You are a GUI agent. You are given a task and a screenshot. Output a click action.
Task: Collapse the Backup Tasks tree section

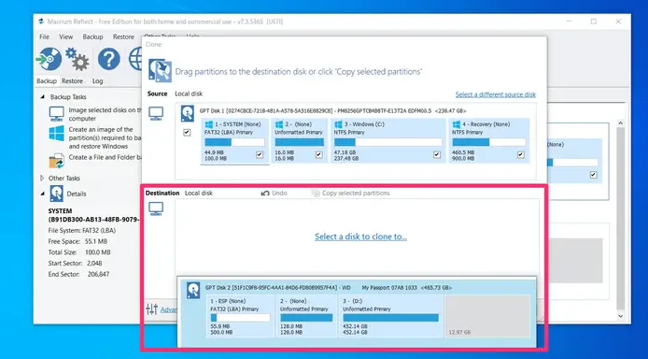42,97
